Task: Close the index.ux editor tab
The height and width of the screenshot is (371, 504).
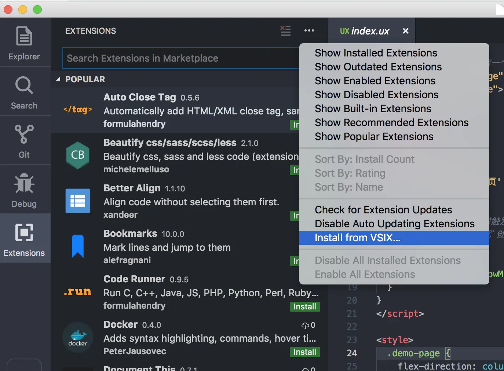Action: (x=406, y=31)
